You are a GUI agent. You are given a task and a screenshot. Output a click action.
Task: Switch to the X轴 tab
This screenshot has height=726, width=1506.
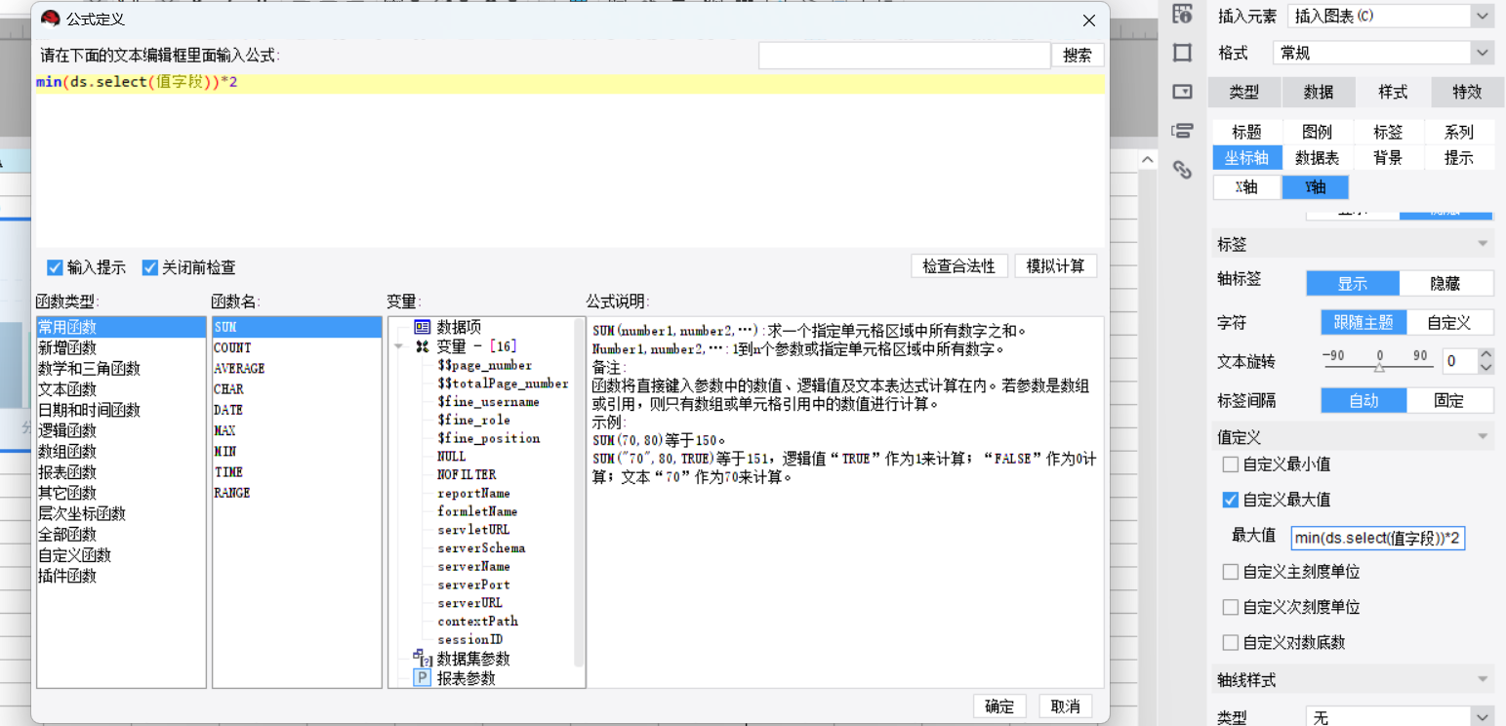[x=1245, y=187]
